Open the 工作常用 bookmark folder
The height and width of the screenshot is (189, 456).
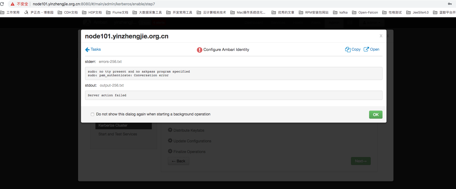pos(10,13)
